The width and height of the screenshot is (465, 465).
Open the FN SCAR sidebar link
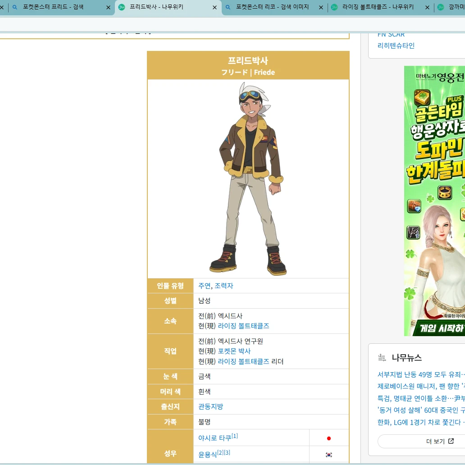pos(391,34)
